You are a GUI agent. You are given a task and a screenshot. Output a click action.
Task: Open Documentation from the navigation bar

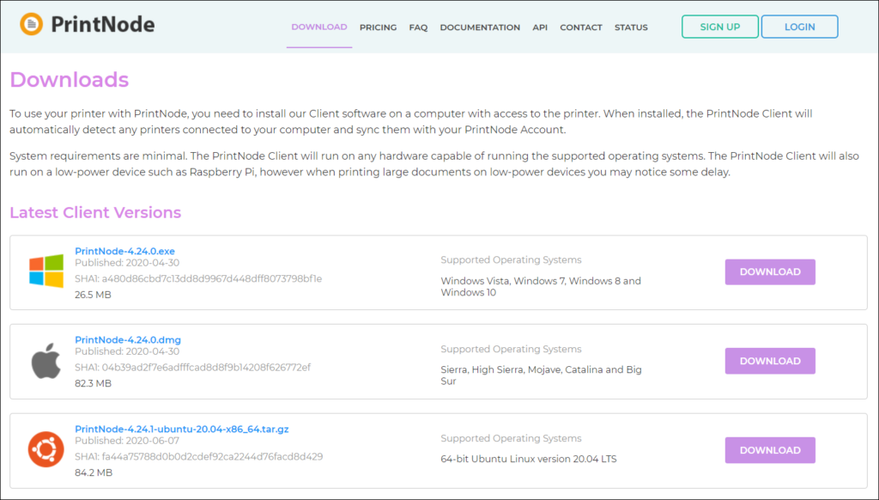[480, 27]
